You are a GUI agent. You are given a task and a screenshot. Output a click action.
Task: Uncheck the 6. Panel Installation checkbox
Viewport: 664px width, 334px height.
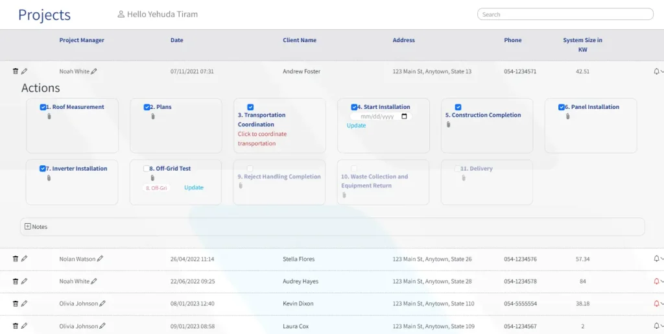point(562,107)
